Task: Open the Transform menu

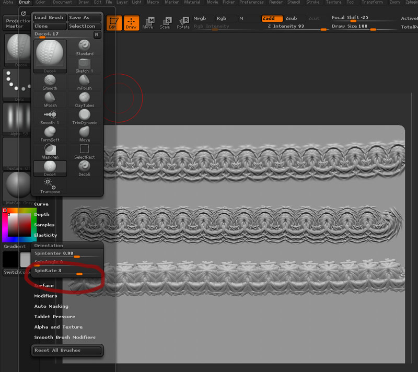Action: pyautogui.click(x=372, y=2)
